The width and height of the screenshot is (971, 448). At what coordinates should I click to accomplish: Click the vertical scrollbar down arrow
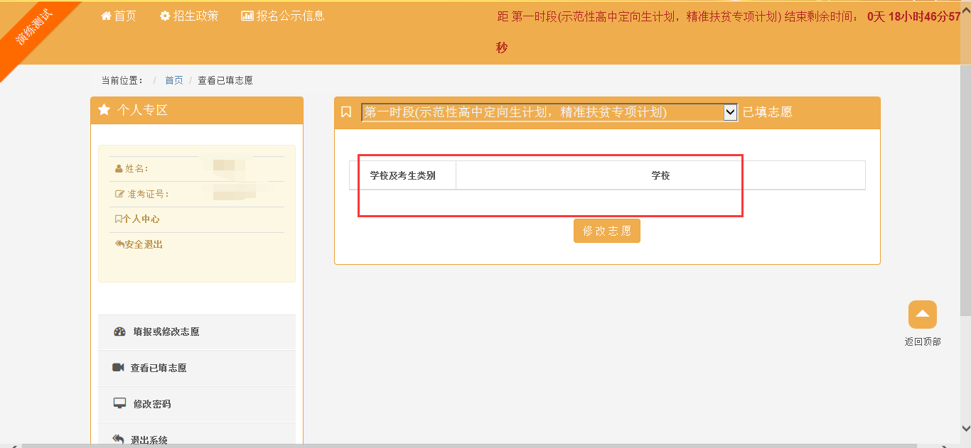coord(965,428)
